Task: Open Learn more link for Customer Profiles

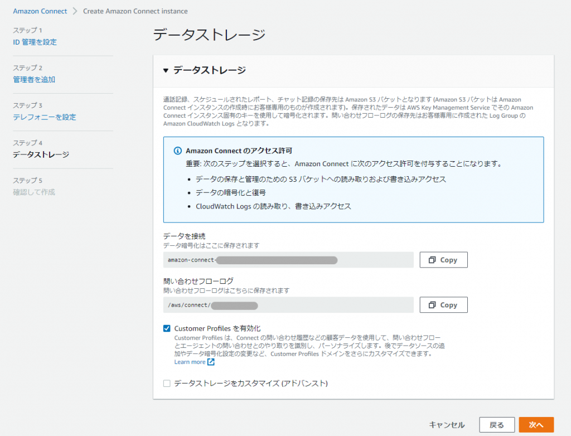Action: [x=190, y=362]
